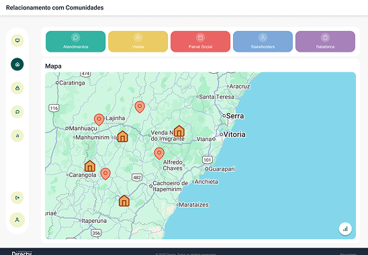Click the Lajinha city label
Screen dimensions: 368x255
[x=116, y=118]
